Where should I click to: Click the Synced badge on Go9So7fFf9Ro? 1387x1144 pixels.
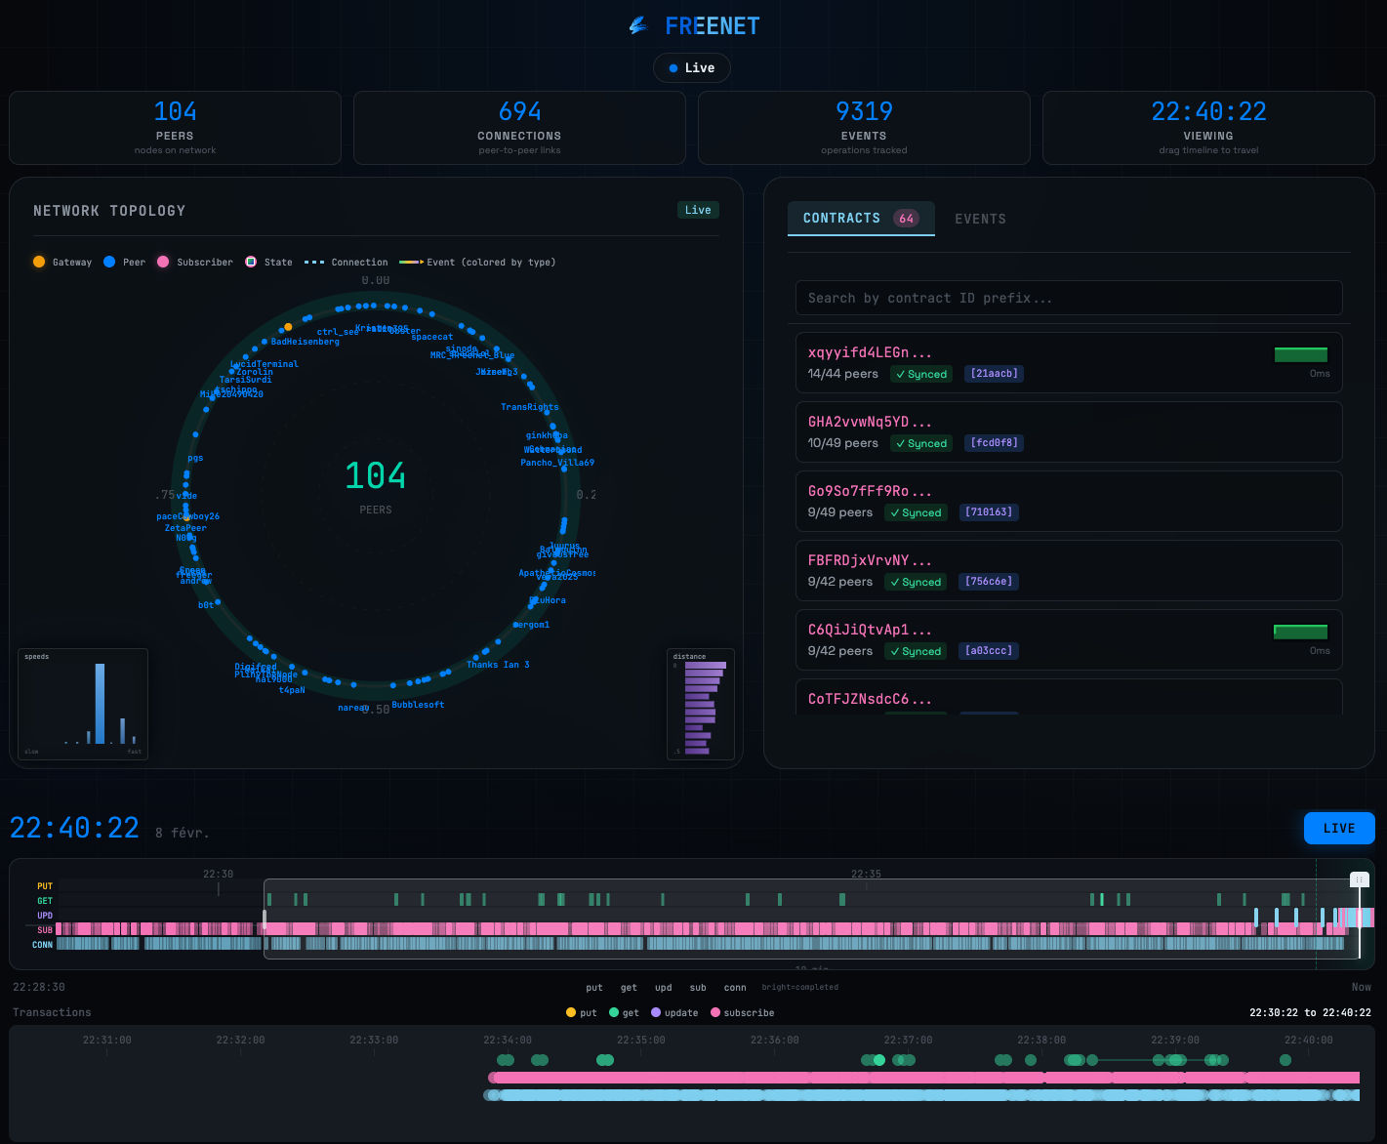[915, 511]
